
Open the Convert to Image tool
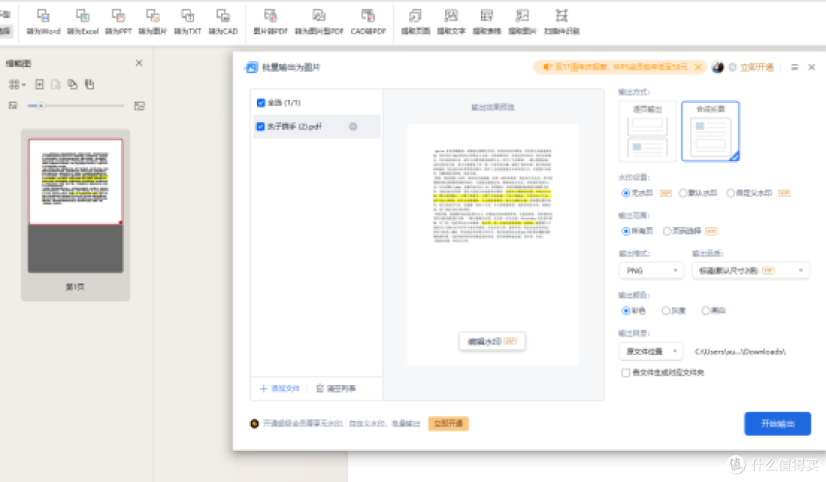coord(153,21)
